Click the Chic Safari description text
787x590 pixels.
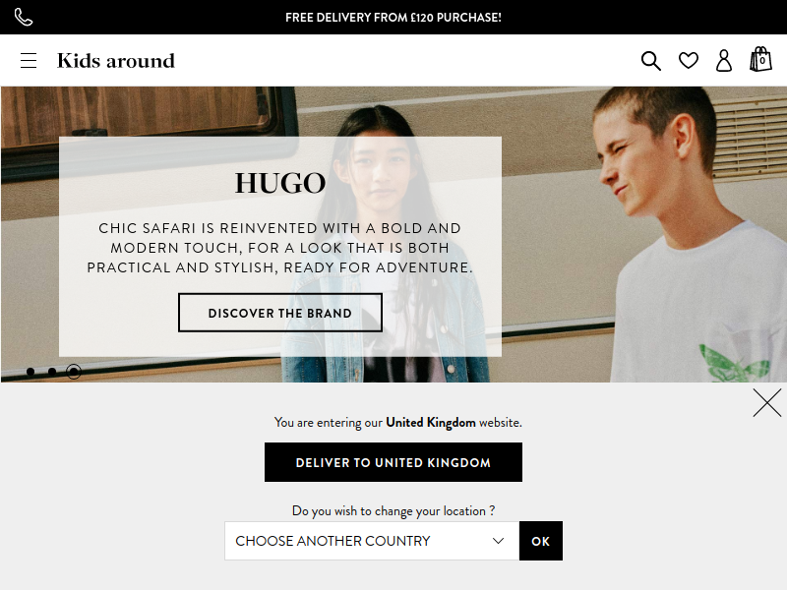coord(280,248)
